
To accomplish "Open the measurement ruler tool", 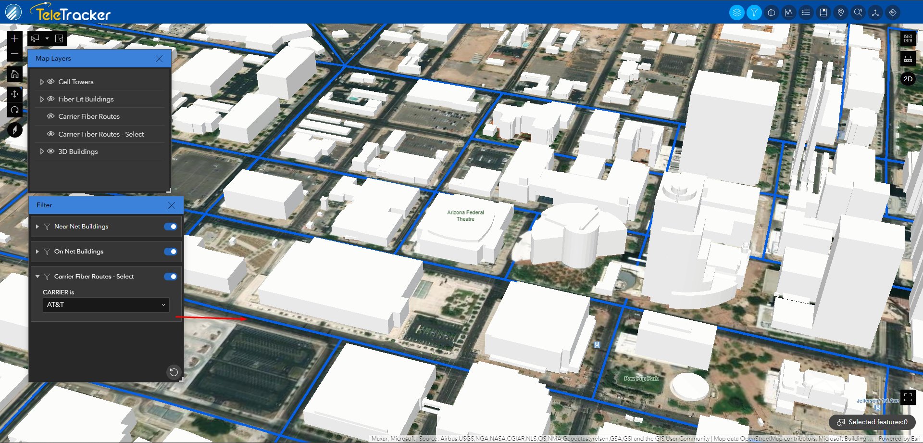I will 908,59.
